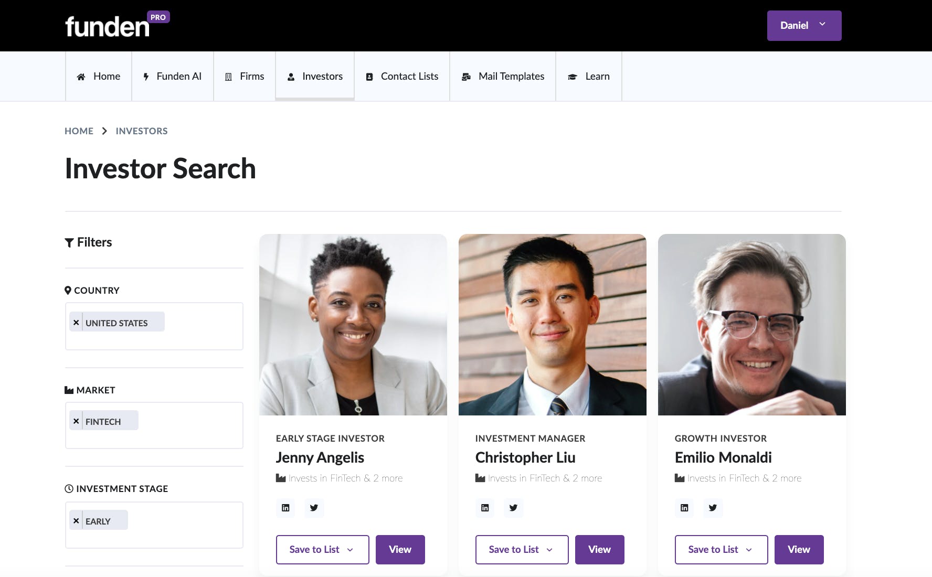Expand Save to List for Jenny Angelis
This screenshot has height=577, width=932.
322,550
